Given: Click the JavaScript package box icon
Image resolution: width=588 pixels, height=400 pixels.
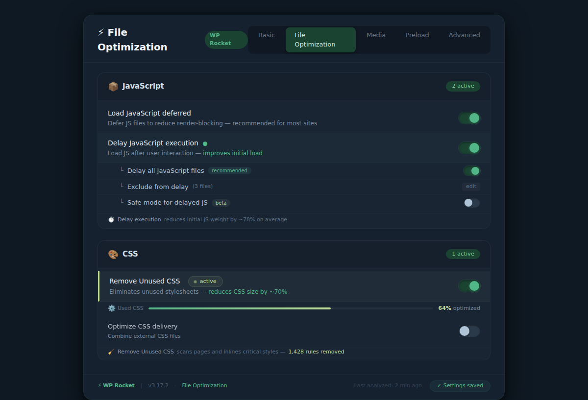Looking at the screenshot, I should click(113, 86).
